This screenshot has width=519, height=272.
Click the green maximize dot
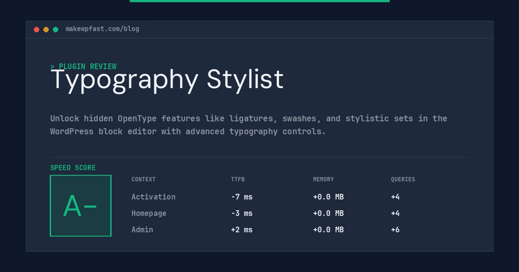(x=55, y=29)
